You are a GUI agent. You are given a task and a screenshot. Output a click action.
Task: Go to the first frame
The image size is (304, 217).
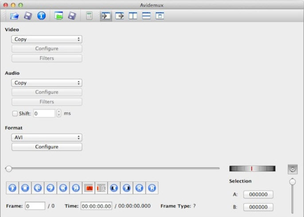pyautogui.click(x=140, y=188)
